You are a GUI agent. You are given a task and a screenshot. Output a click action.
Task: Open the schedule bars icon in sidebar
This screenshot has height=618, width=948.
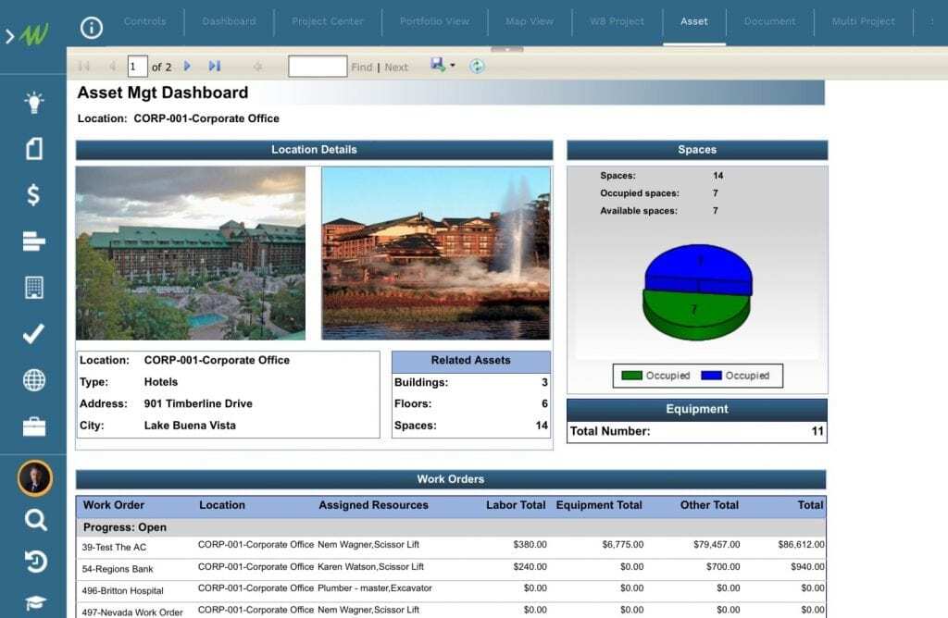[34, 241]
